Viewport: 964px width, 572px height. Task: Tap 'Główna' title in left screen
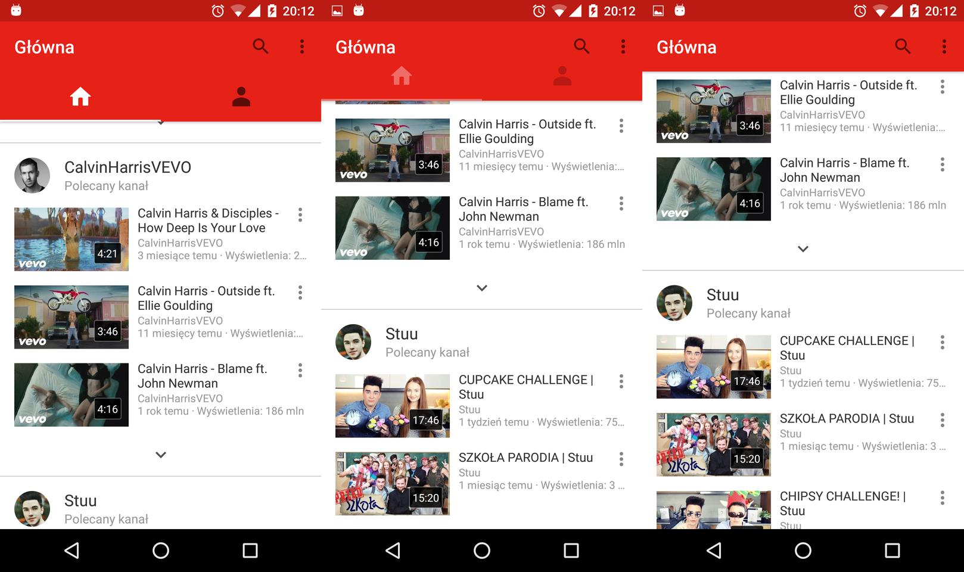pos(45,47)
